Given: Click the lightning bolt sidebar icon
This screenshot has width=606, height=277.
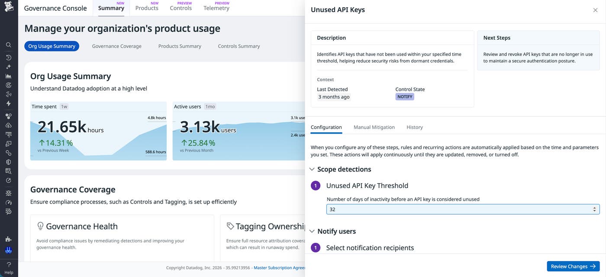Looking at the screenshot, I should point(9,104).
